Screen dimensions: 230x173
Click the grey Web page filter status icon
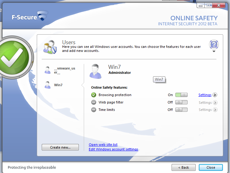coord(94,102)
